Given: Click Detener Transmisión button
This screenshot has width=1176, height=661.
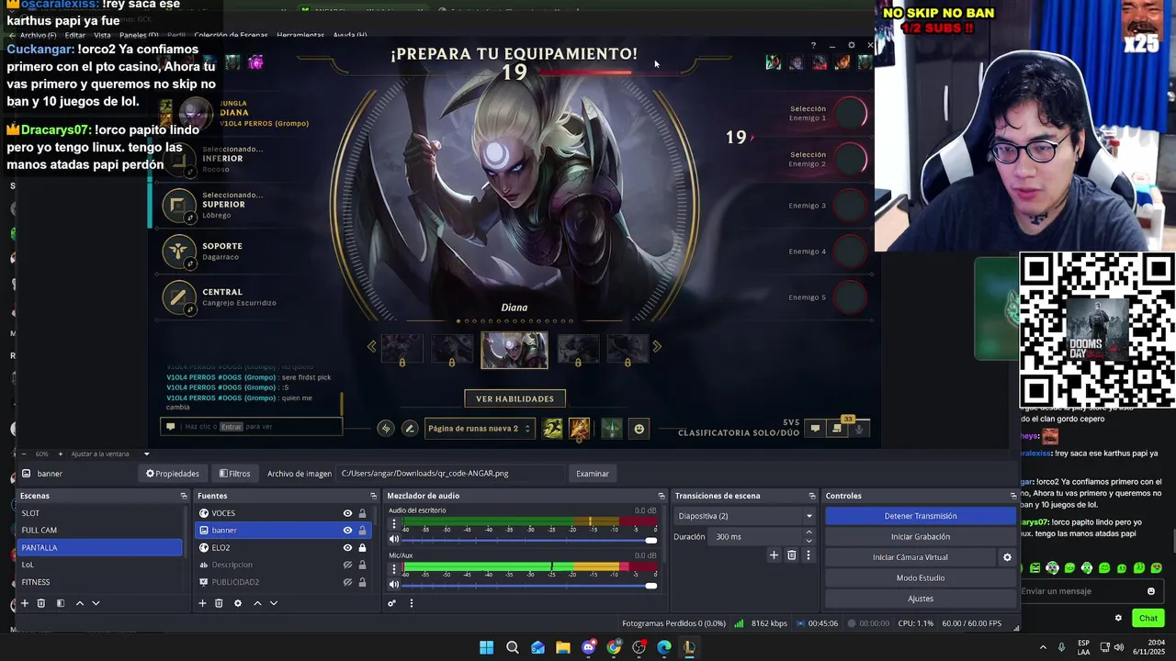Looking at the screenshot, I should click(921, 516).
